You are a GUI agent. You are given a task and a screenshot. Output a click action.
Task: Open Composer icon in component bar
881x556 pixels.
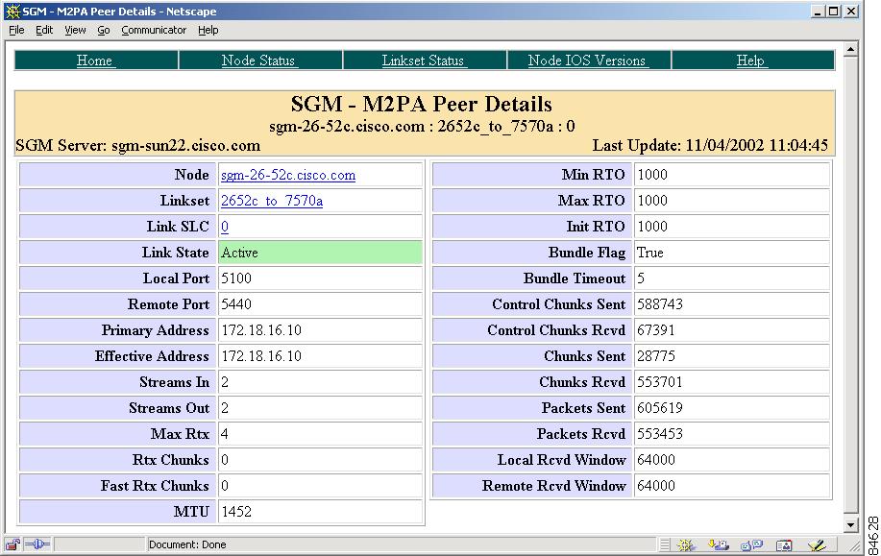(x=817, y=544)
